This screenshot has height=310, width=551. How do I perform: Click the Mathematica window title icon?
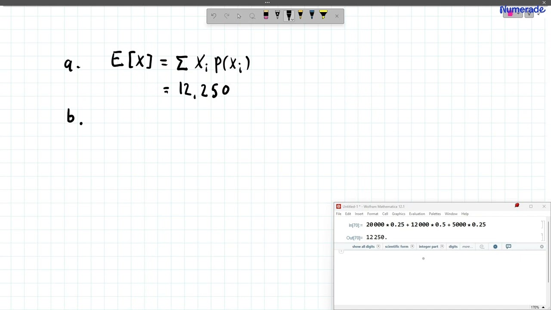click(x=338, y=207)
